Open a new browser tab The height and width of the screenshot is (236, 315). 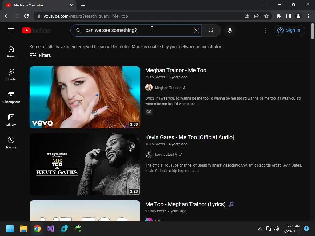coord(83,5)
